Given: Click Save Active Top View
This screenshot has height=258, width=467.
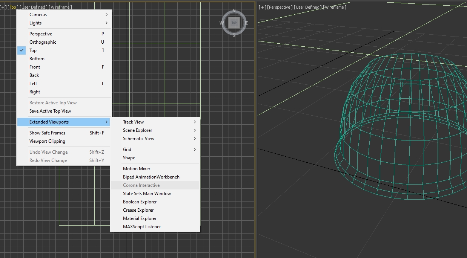Looking at the screenshot, I should (64, 111).
